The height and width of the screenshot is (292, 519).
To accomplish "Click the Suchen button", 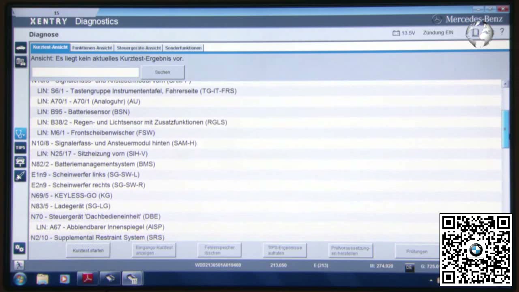I will tap(163, 72).
